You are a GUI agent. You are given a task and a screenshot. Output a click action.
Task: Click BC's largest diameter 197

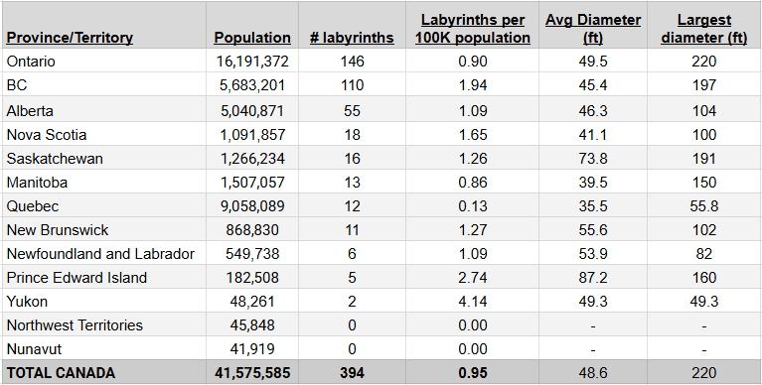coord(704,85)
